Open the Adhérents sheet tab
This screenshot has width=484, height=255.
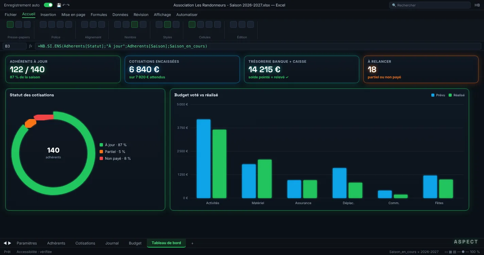tap(56, 243)
